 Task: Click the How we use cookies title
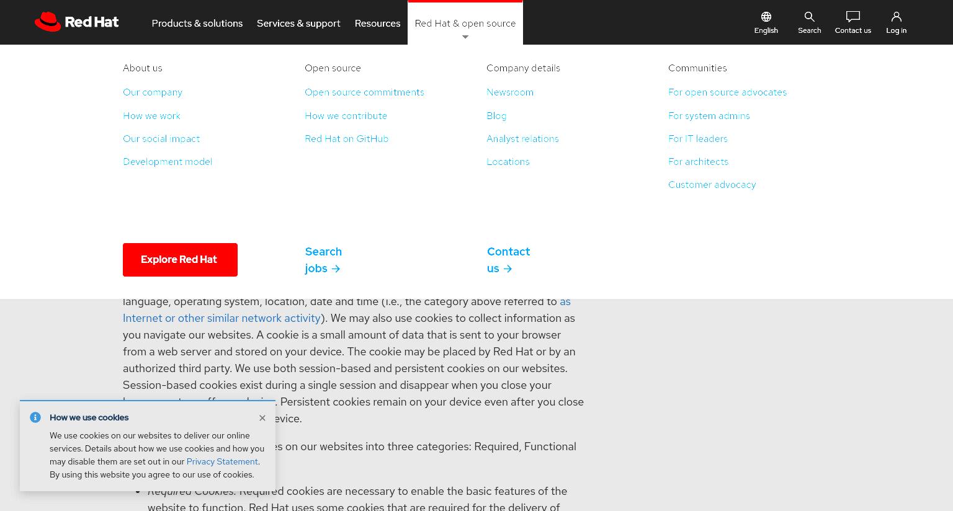point(89,417)
